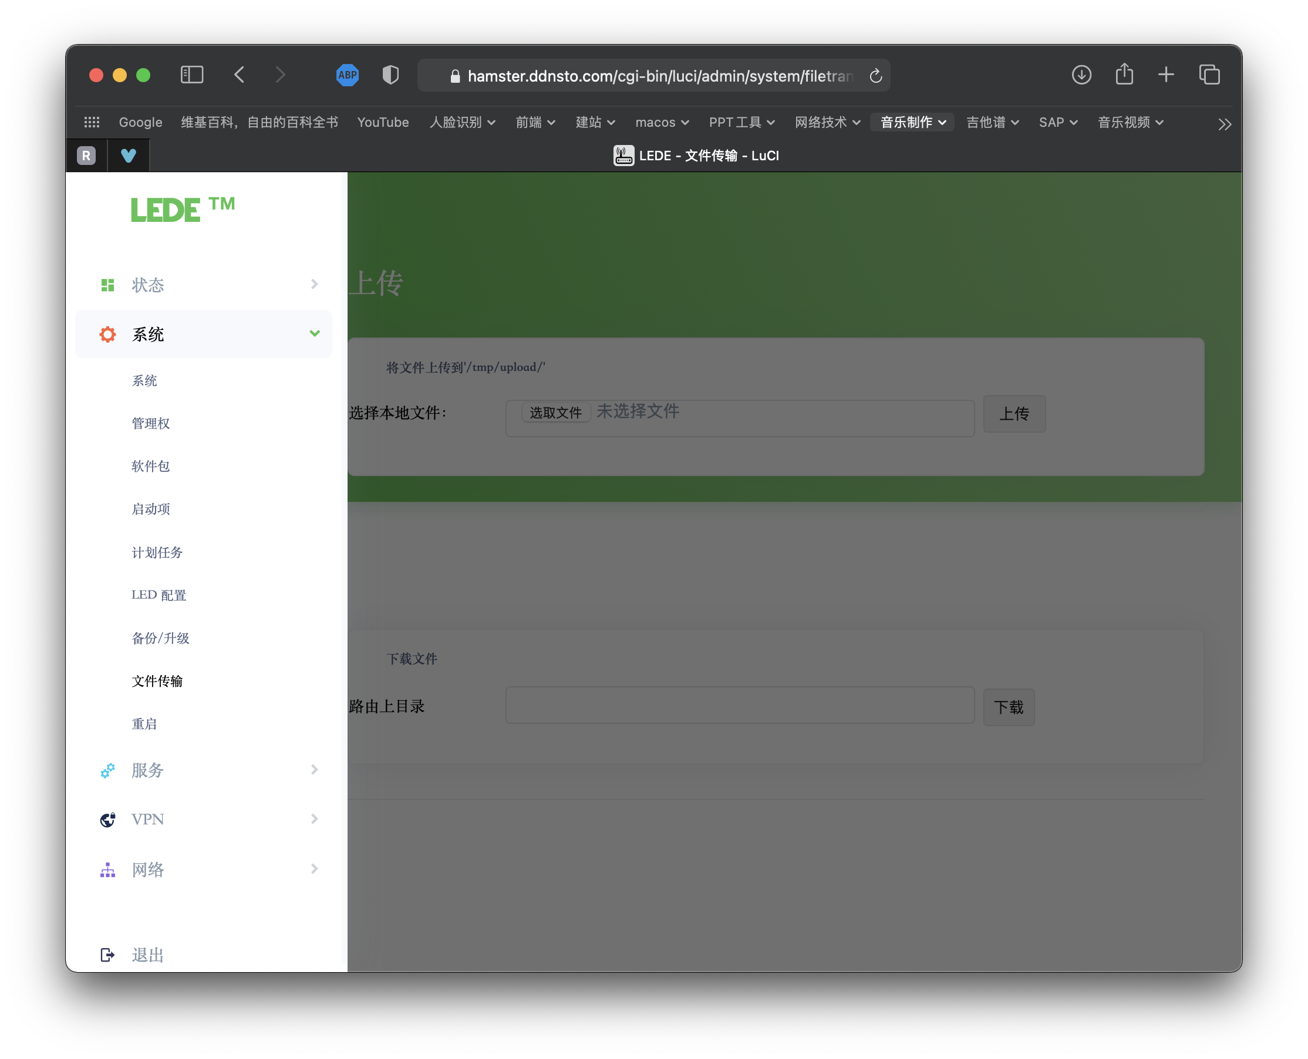This screenshot has height=1059, width=1308.
Task: Click the 选取文件 choose file button
Action: (555, 413)
